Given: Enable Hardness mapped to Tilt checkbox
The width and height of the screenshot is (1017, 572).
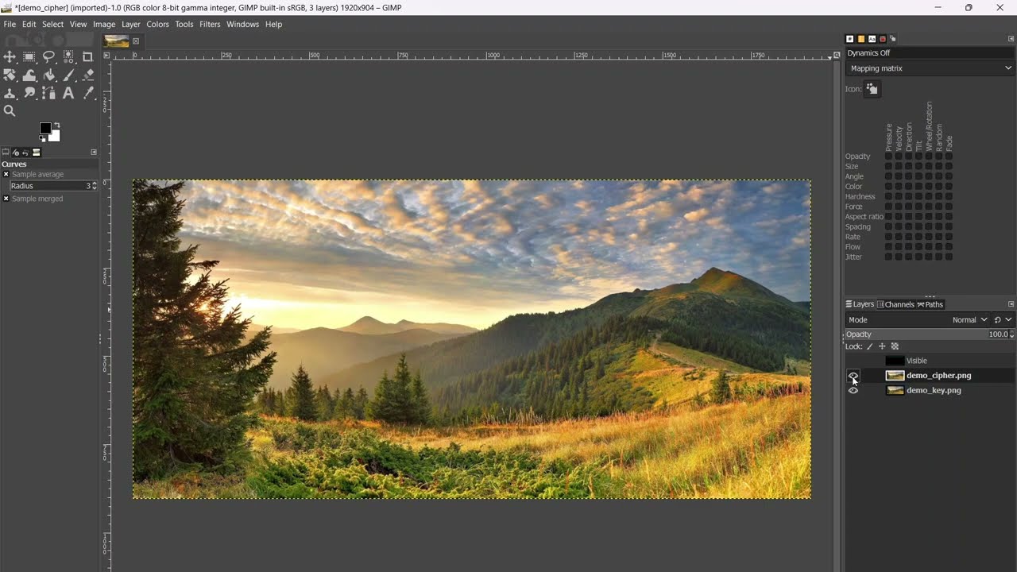Looking at the screenshot, I should coord(918,196).
